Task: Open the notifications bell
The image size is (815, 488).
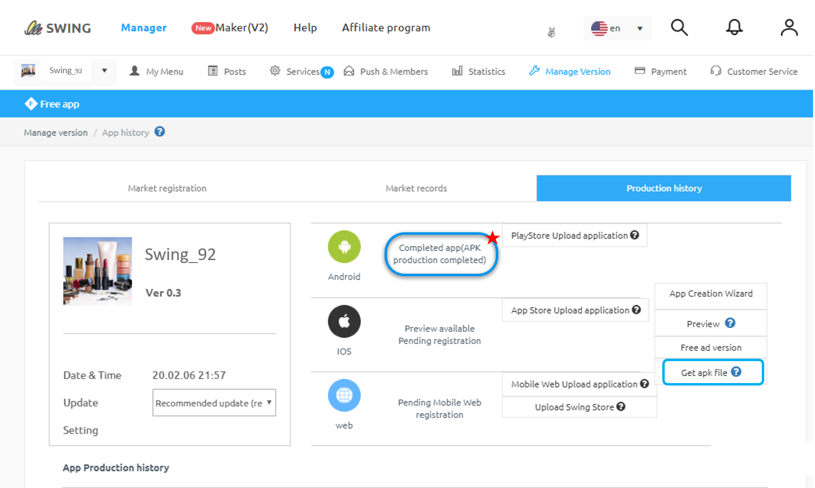Action: (734, 28)
